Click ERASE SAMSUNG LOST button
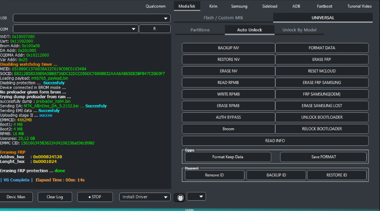380x211 pixels. pos(322,105)
